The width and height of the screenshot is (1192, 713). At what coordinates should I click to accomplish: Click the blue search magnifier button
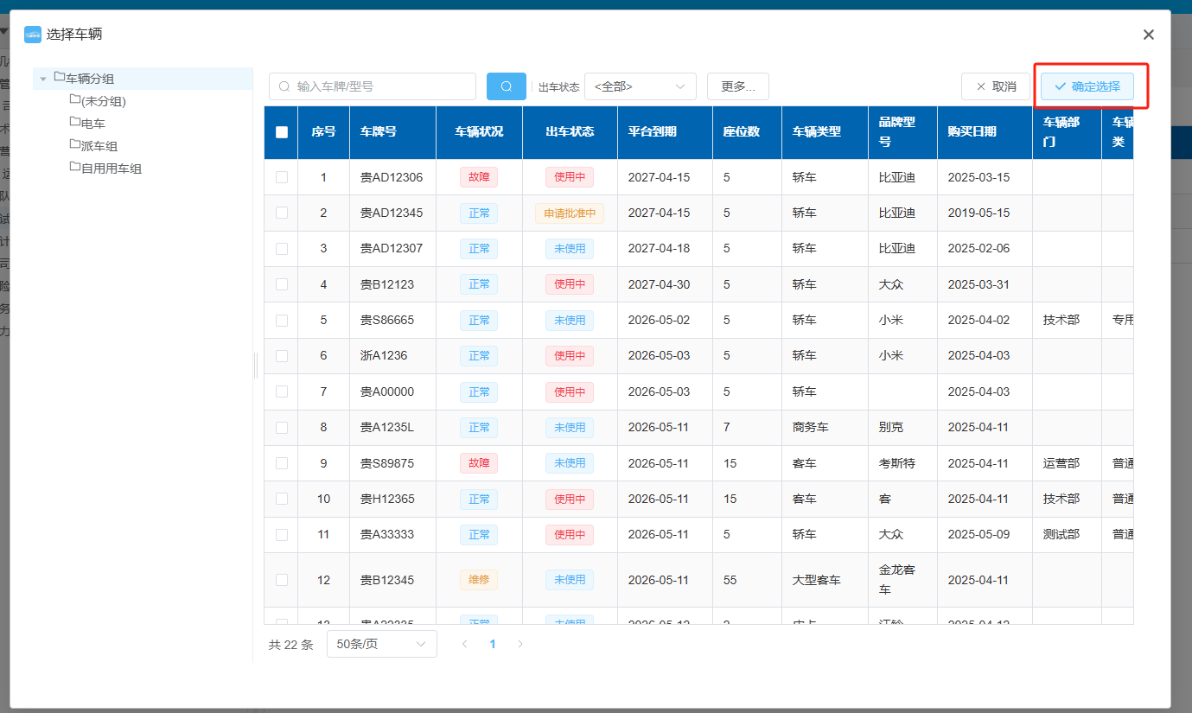506,86
